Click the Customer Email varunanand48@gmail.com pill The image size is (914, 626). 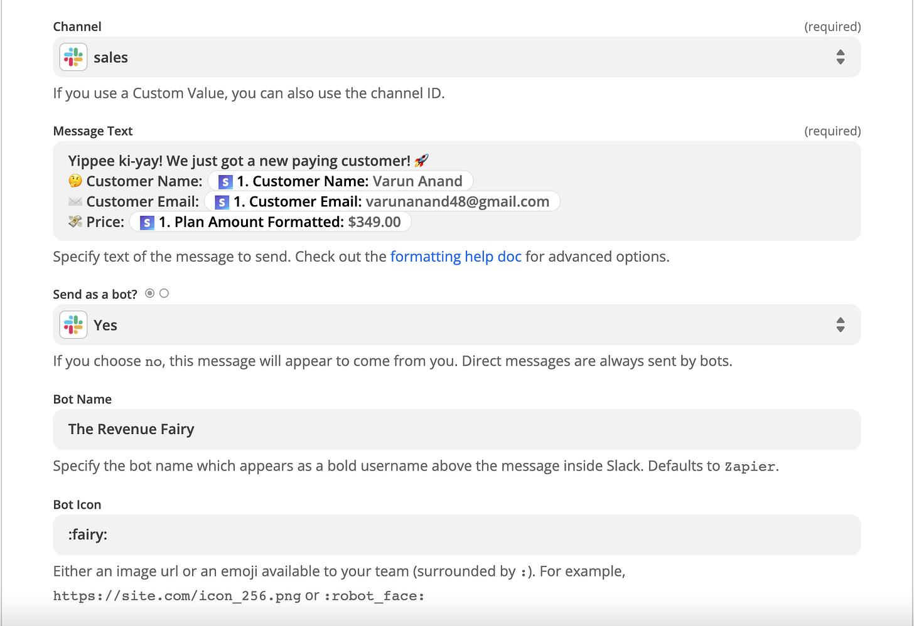(x=382, y=201)
